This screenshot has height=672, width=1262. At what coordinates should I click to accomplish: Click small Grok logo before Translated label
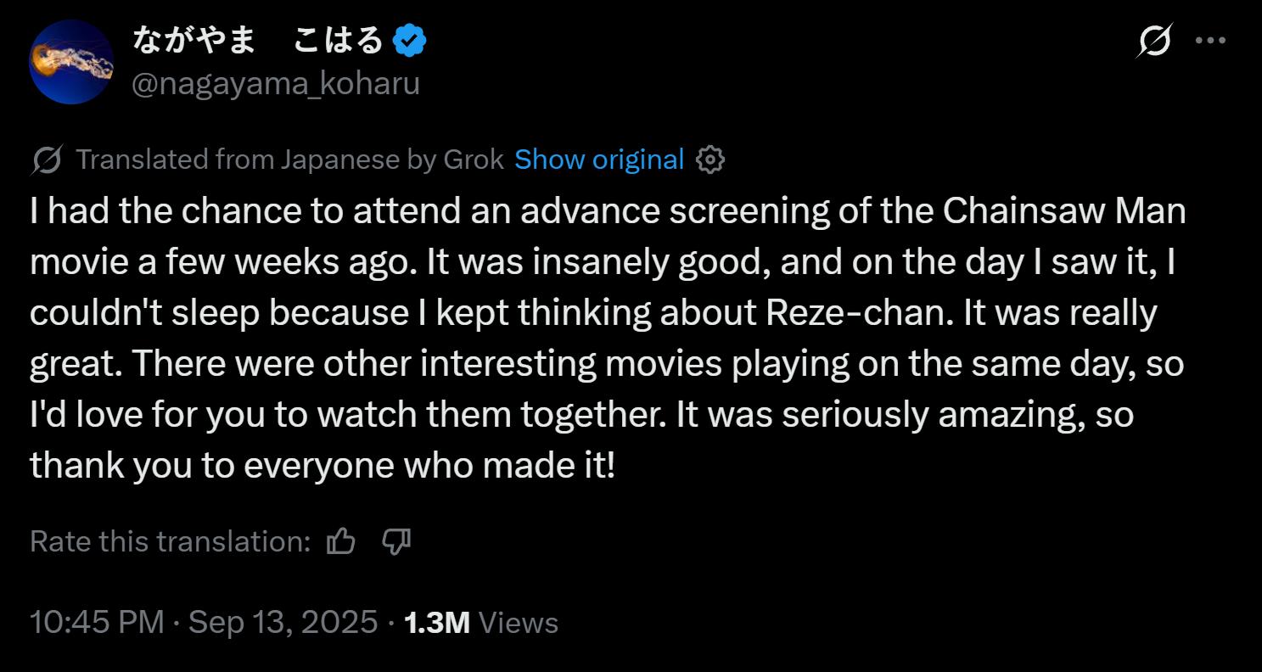click(x=47, y=160)
